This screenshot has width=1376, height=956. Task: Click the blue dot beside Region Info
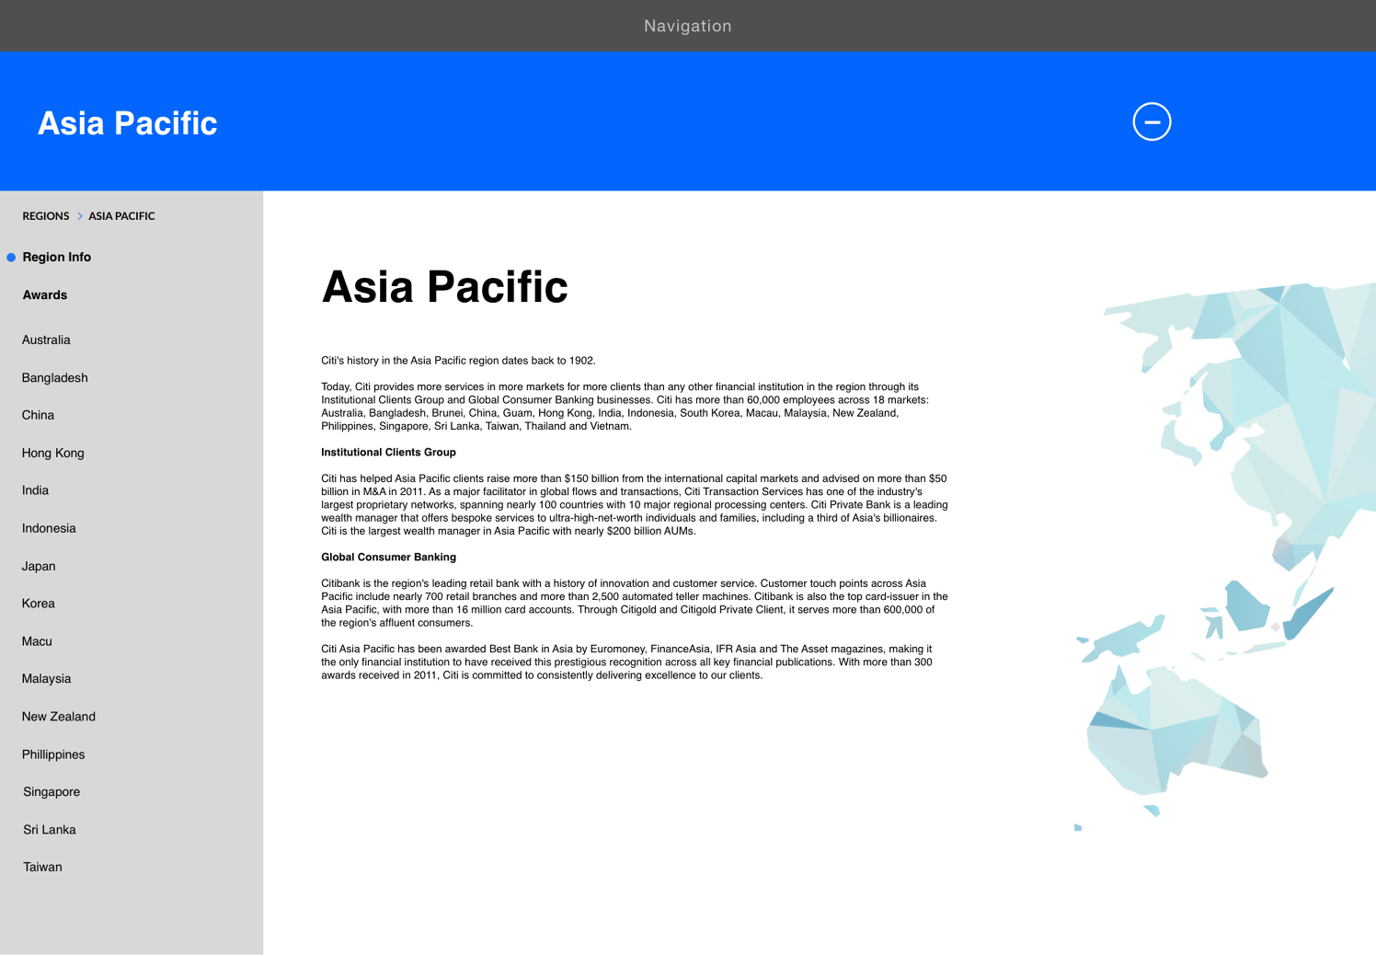coord(11,258)
